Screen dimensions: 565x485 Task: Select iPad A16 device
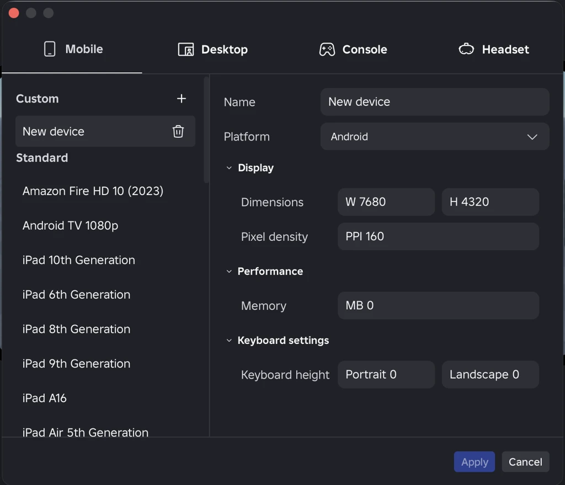tap(105, 398)
